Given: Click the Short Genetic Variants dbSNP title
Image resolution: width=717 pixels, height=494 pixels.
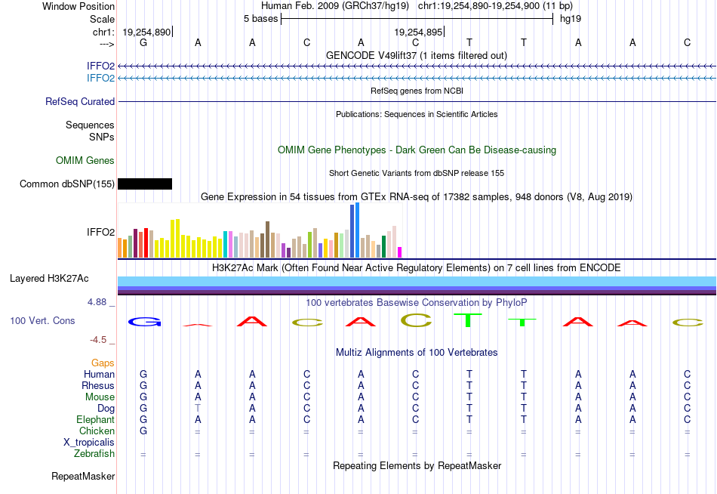Looking at the screenshot, I should (417, 173).
